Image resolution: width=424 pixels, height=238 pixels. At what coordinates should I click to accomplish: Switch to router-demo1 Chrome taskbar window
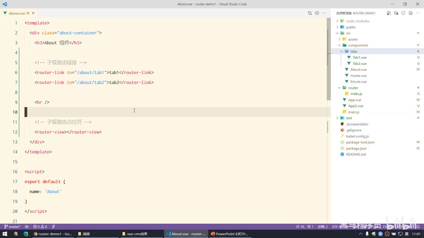[x=53, y=234]
